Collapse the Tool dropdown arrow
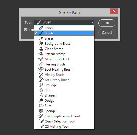 [x=92, y=22]
